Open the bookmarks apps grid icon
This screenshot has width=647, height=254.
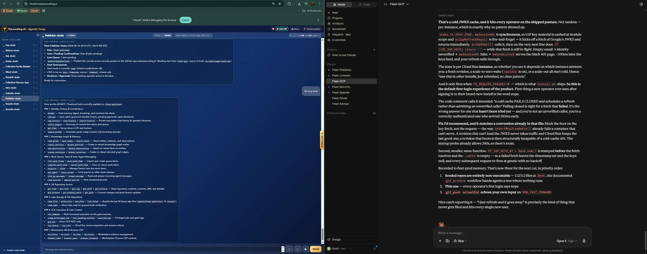44,11
